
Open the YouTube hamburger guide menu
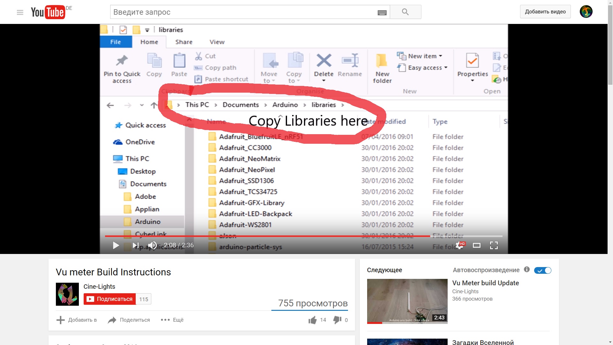coord(20,12)
